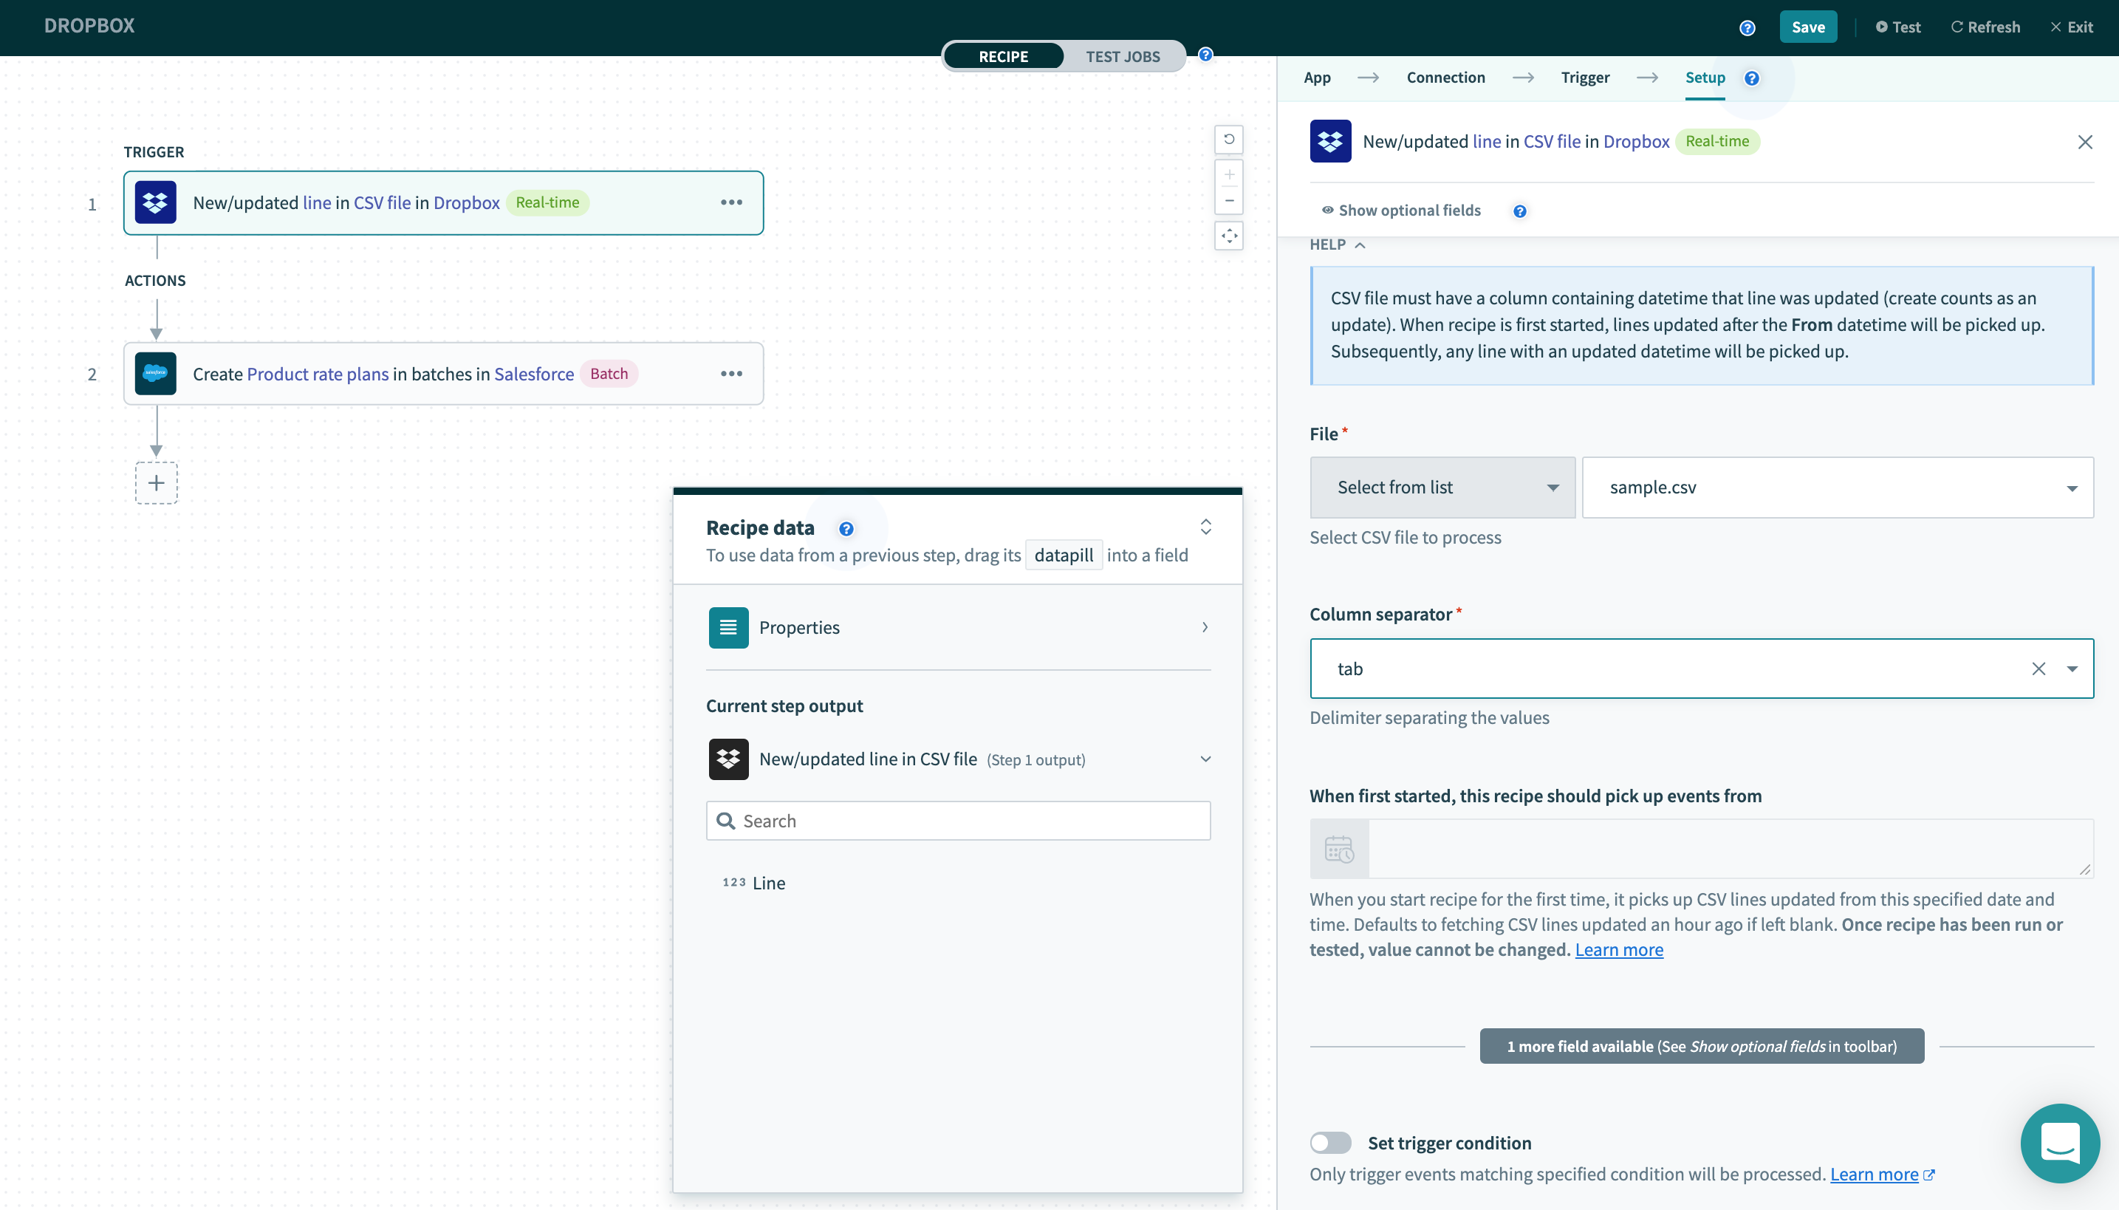Click the Dropbox trigger step icon
The height and width of the screenshot is (1210, 2119).
pos(155,202)
